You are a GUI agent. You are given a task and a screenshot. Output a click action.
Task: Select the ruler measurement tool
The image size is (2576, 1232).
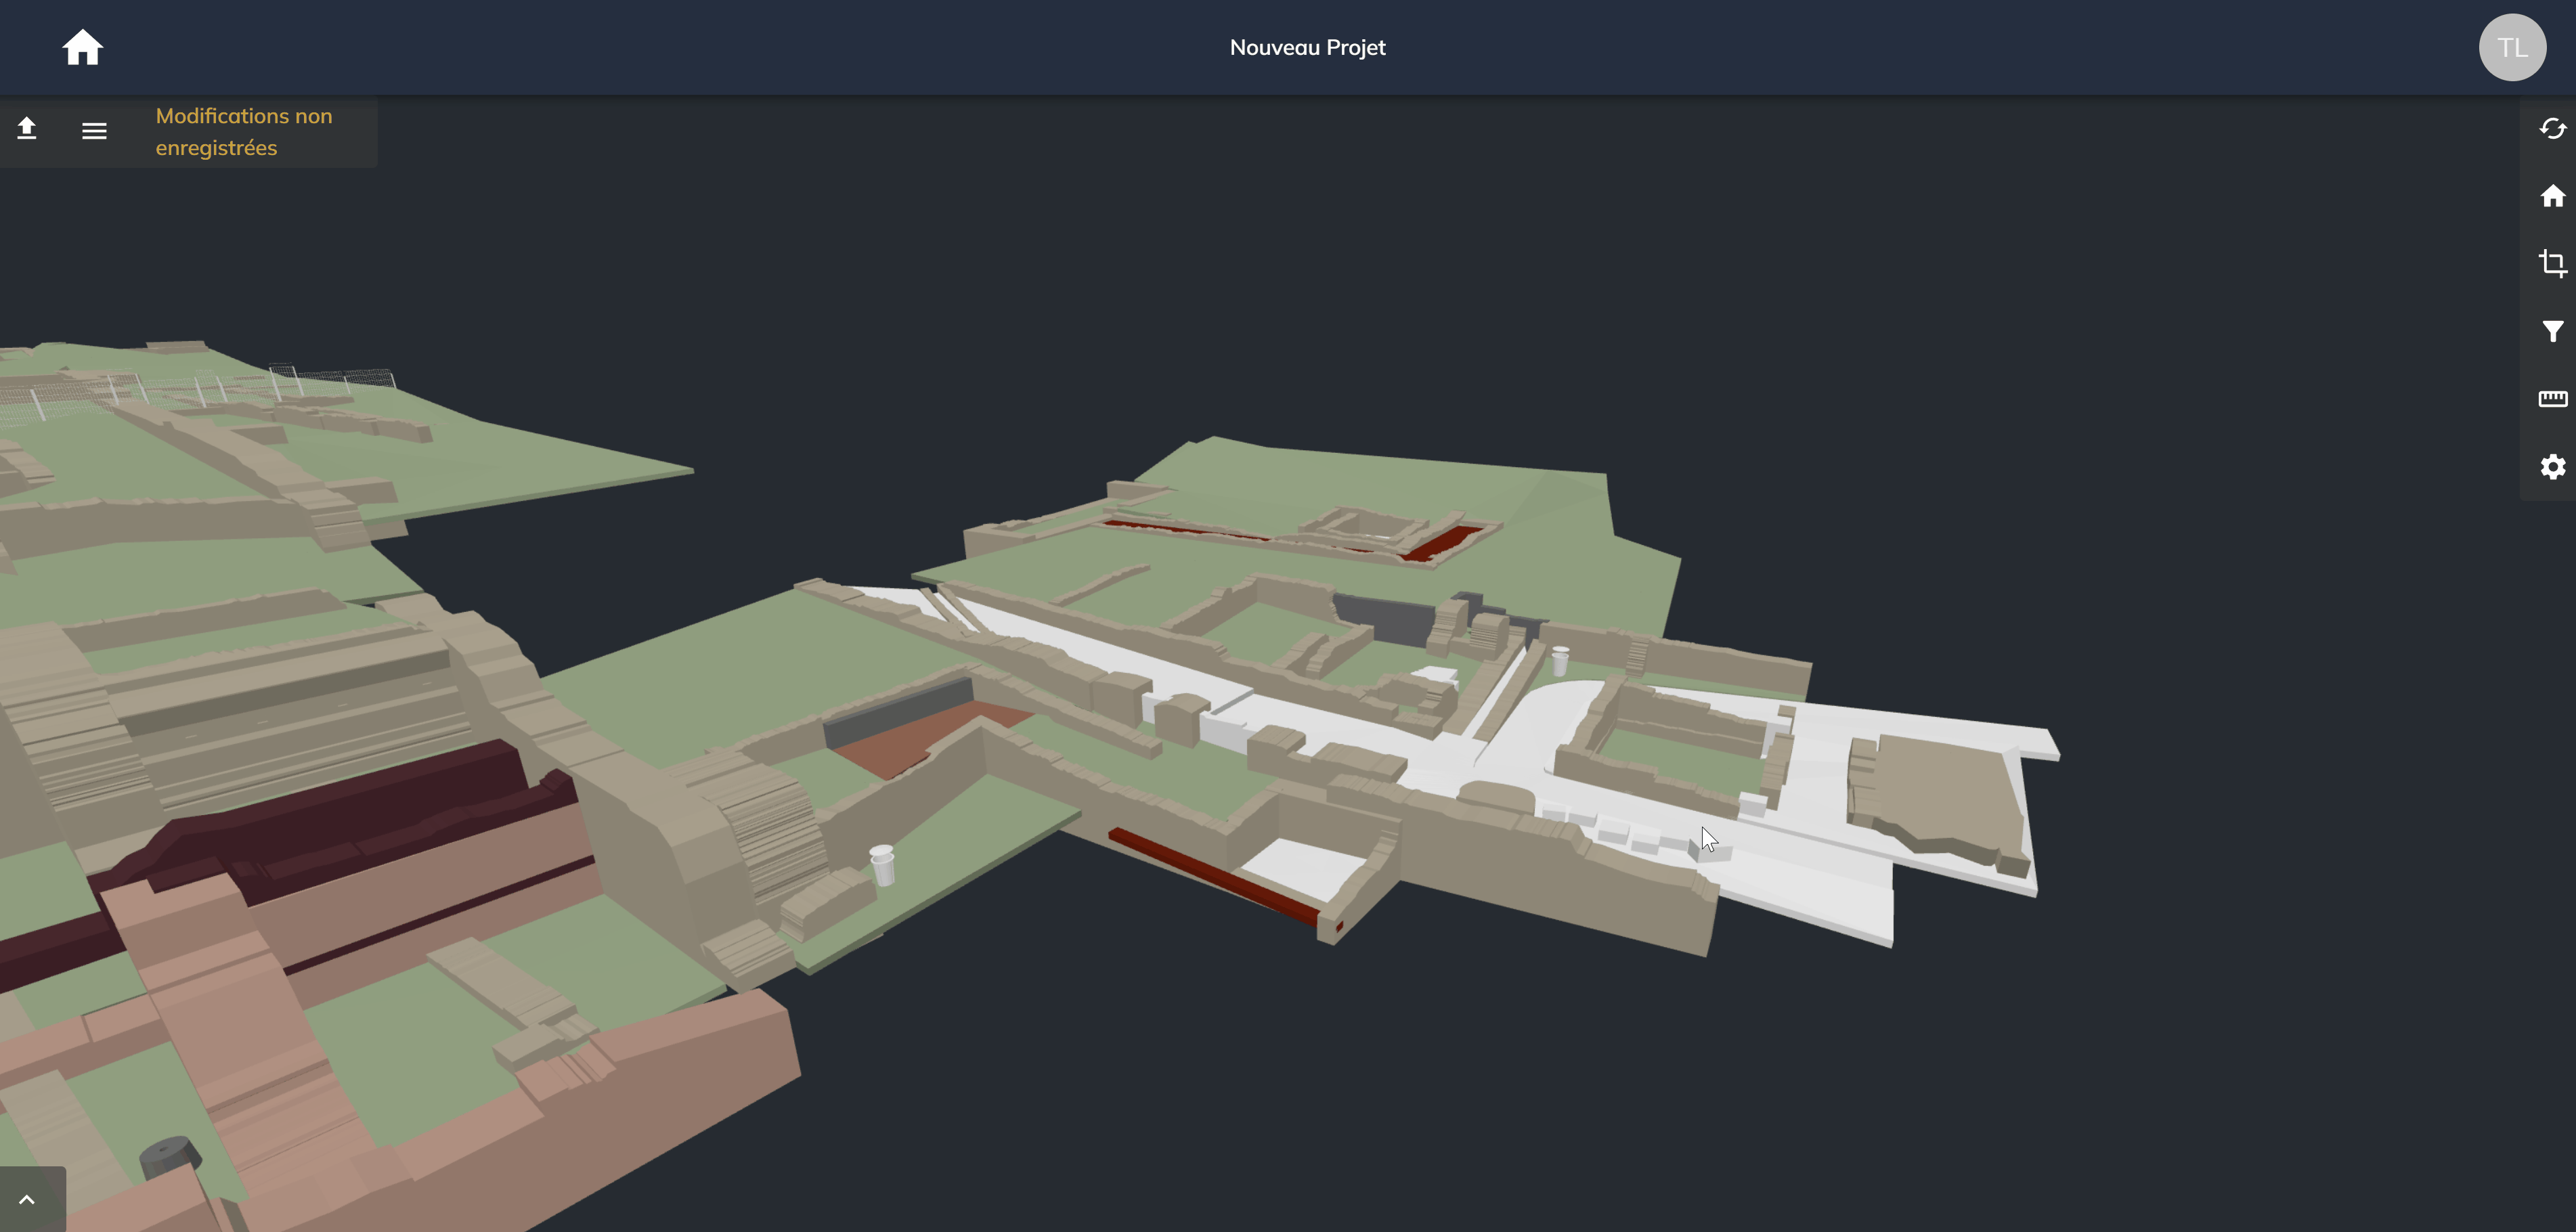pos(2552,399)
